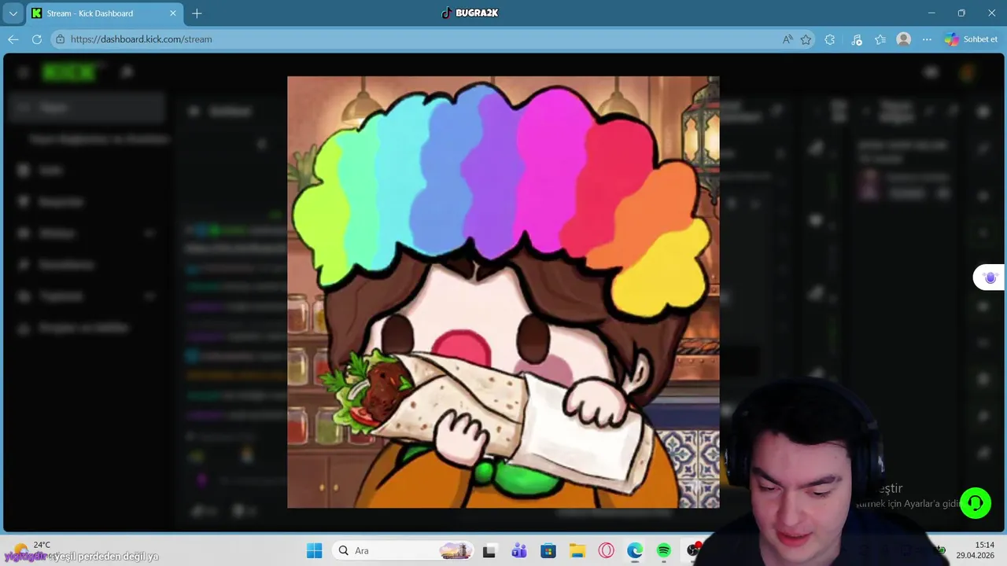This screenshot has height=566, width=1007.
Task: Launch Microsoft Teams from taskbar
Action: pos(519,550)
